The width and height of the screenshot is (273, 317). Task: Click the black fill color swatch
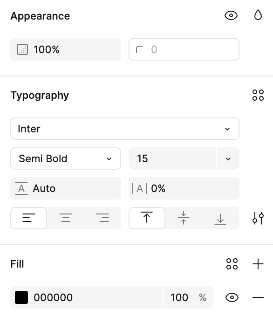tap(21, 297)
